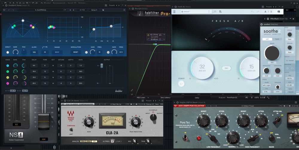This screenshot has height=150, width=299.
Task: Open voice 3 octave dropdown arrow
Action: click(x=53, y=78)
